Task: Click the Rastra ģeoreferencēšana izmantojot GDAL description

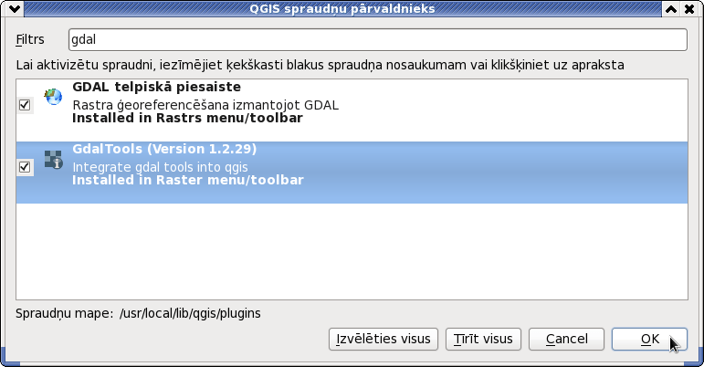Action: click(x=205, y=105)
